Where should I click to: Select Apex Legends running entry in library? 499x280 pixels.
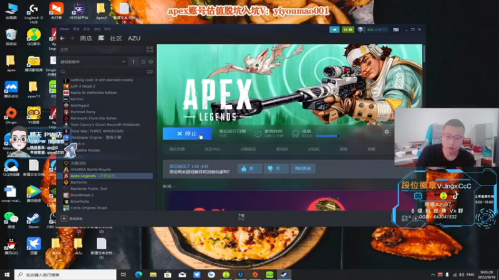[x=105, y=176]
